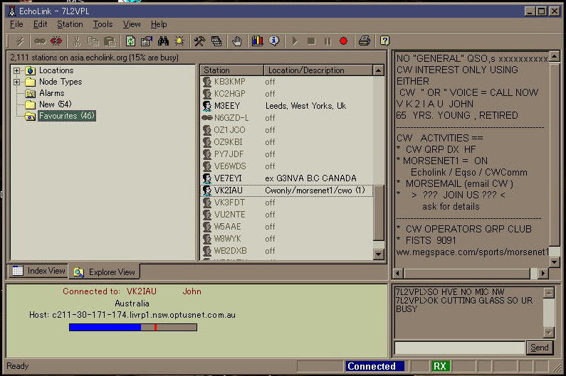Select station KB3KMP in the list
Image resolution: width=566 pixels, height=376 pixels.
pos(287,82)
